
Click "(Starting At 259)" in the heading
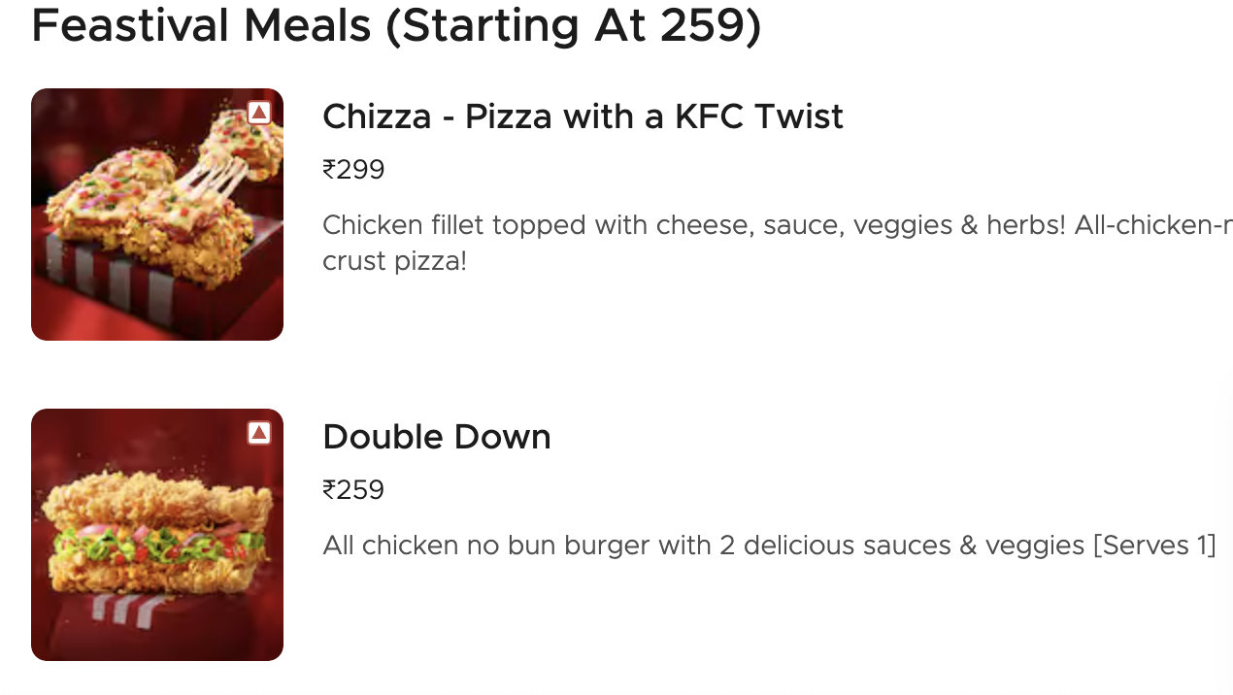[x=573, y=26]
